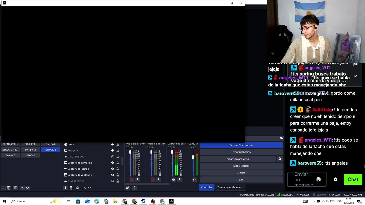Add a new source with the plus icon
This screenshot has height=205, width=365.
tap(65, 188)
